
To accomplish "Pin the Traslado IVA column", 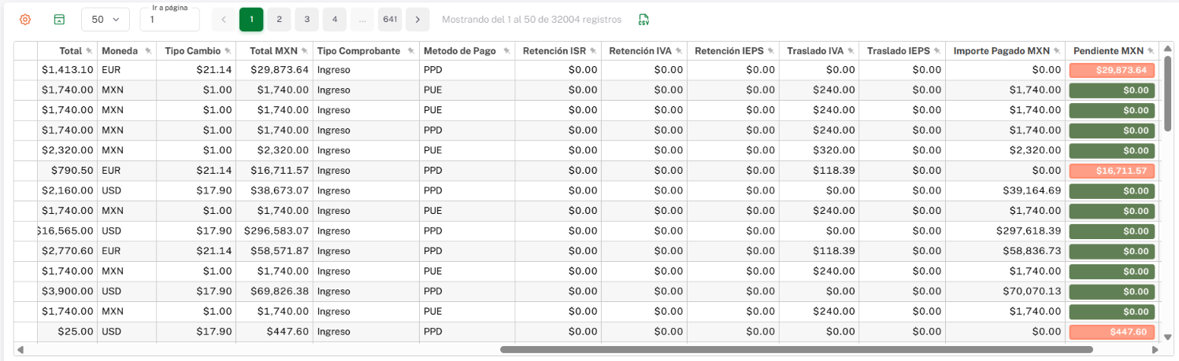I will pyautogui.click(x=851, y=51).
